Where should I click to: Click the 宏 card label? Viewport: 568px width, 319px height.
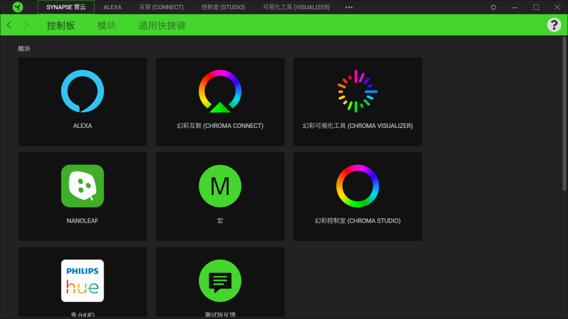(x=220, y=221)
